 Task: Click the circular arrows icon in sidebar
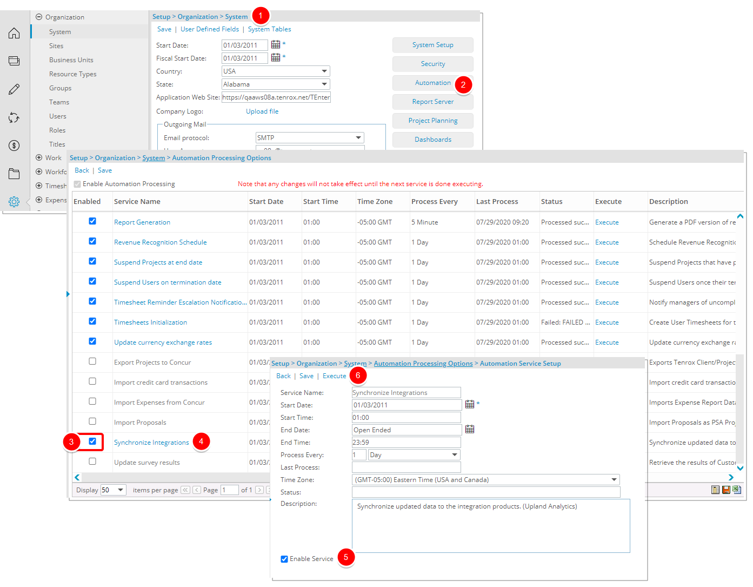(x=14, y=117)
